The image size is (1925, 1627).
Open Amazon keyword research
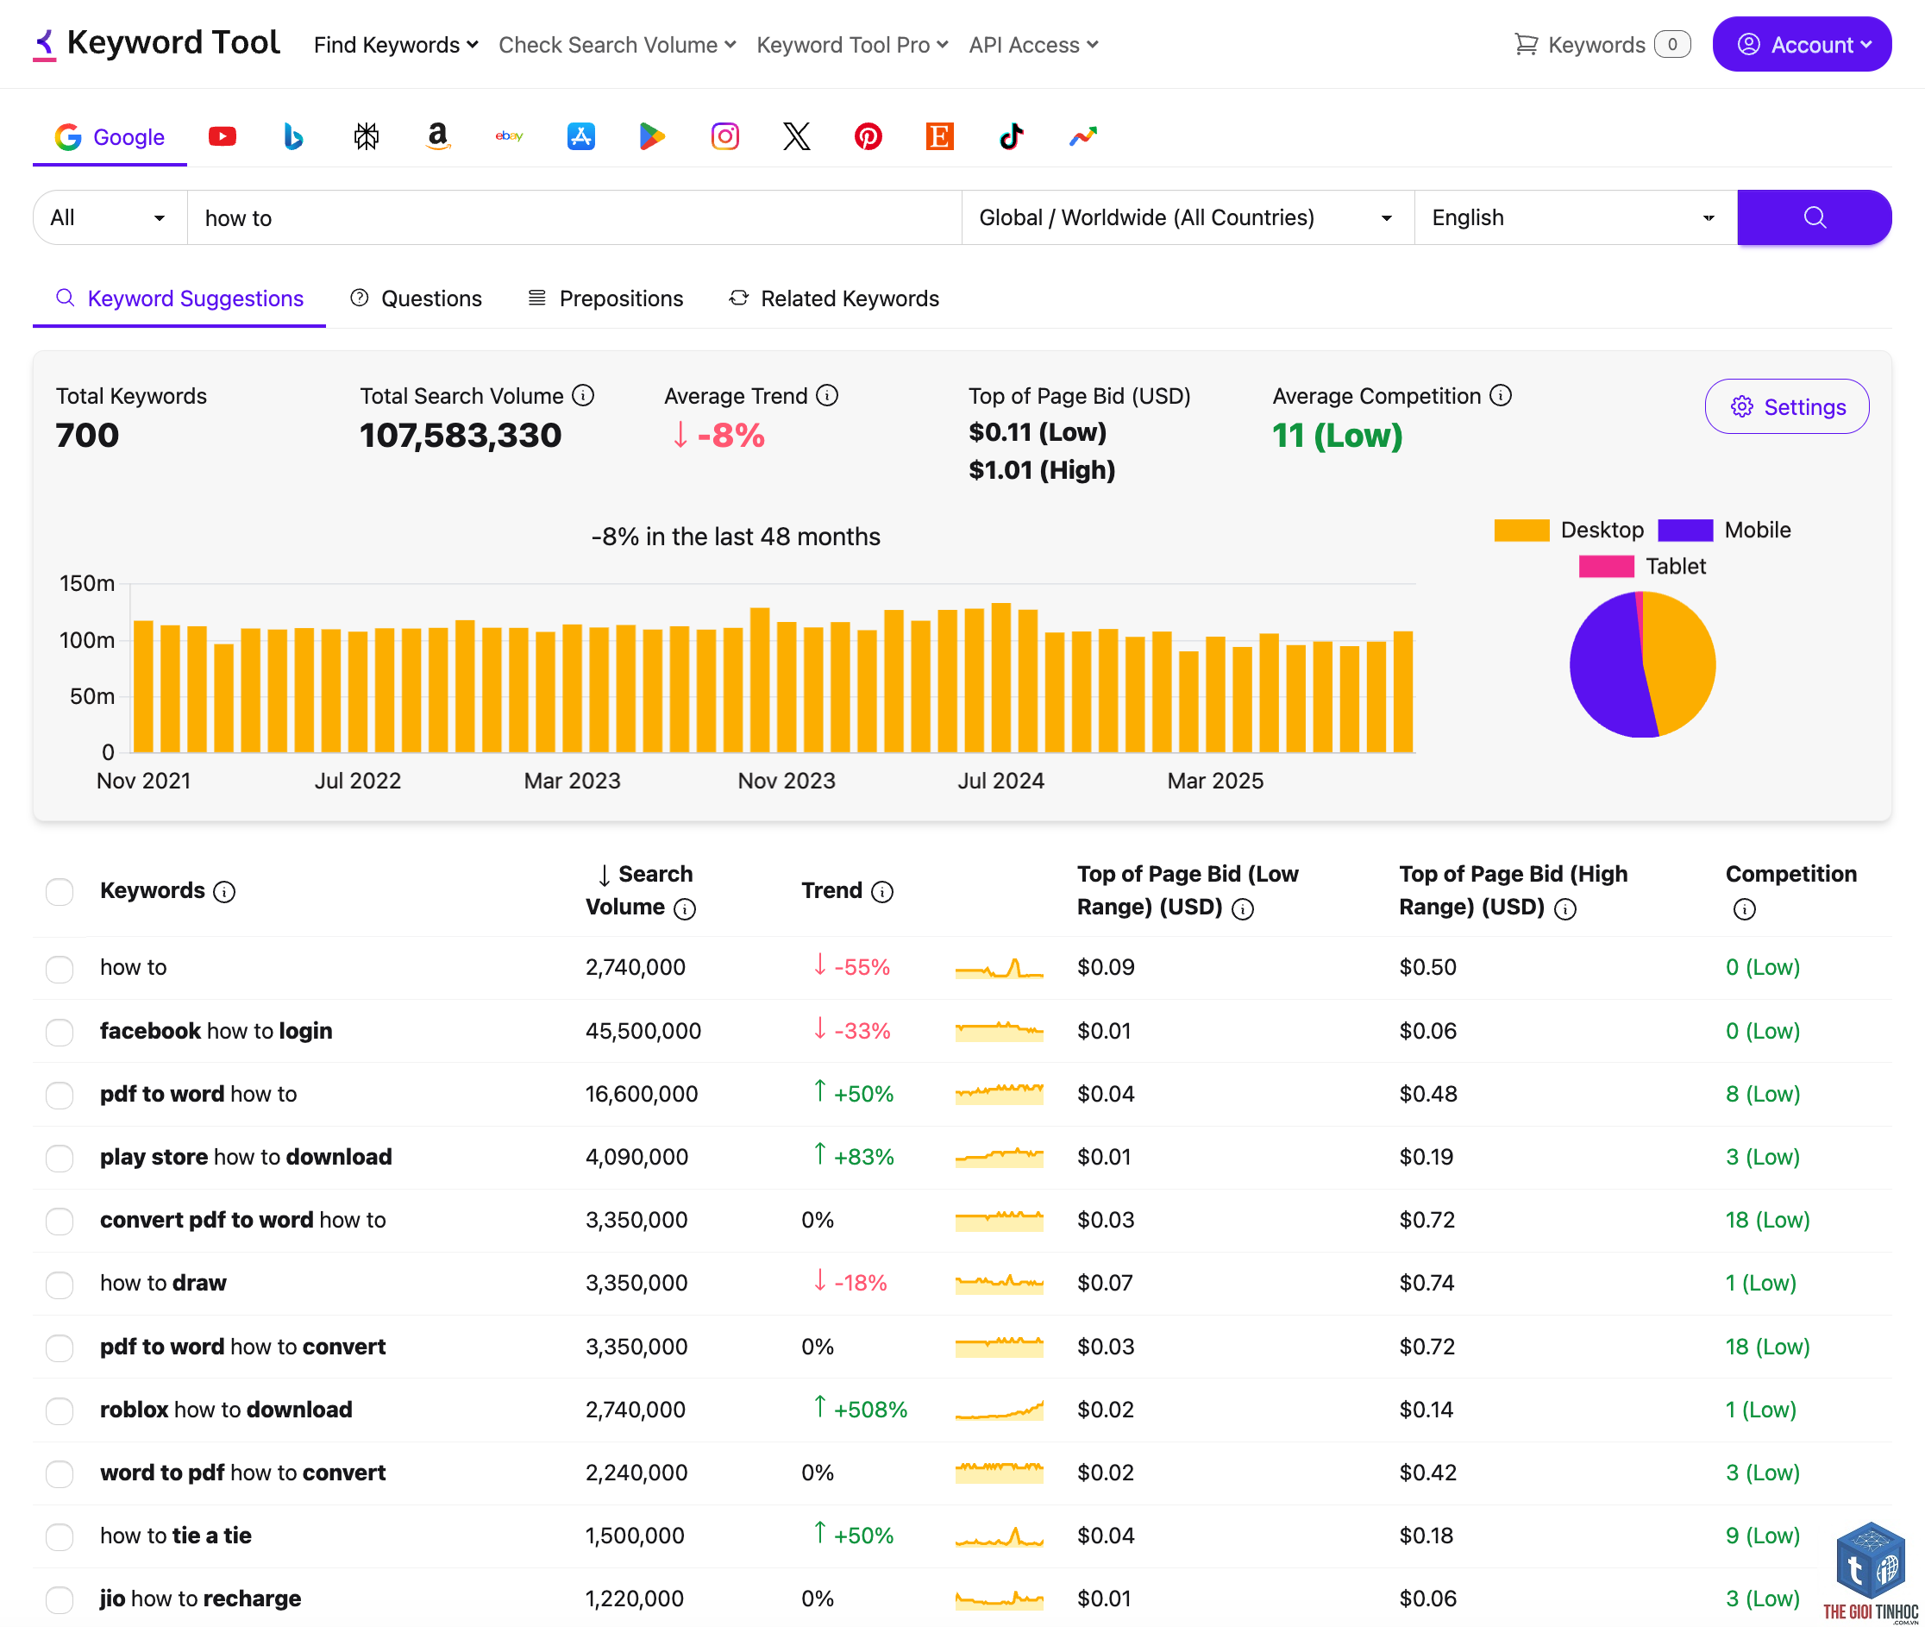click(x=438, y=136)
